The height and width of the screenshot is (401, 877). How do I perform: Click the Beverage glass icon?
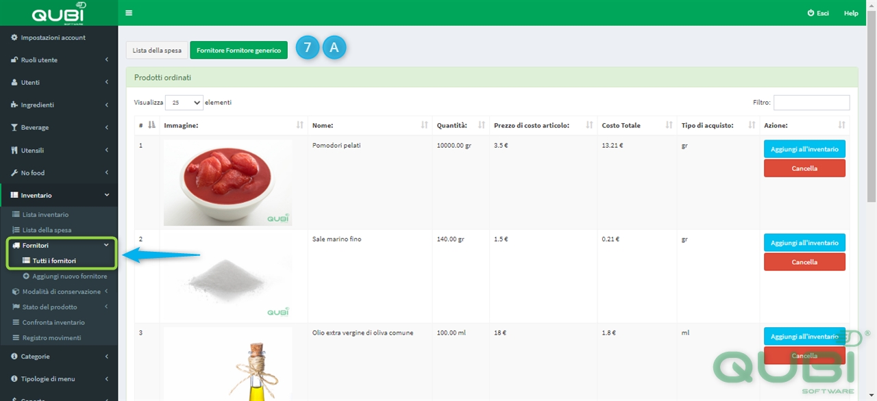pos(14,128)
